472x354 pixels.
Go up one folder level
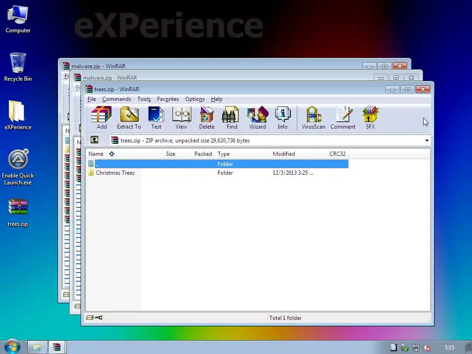(94, 140)
